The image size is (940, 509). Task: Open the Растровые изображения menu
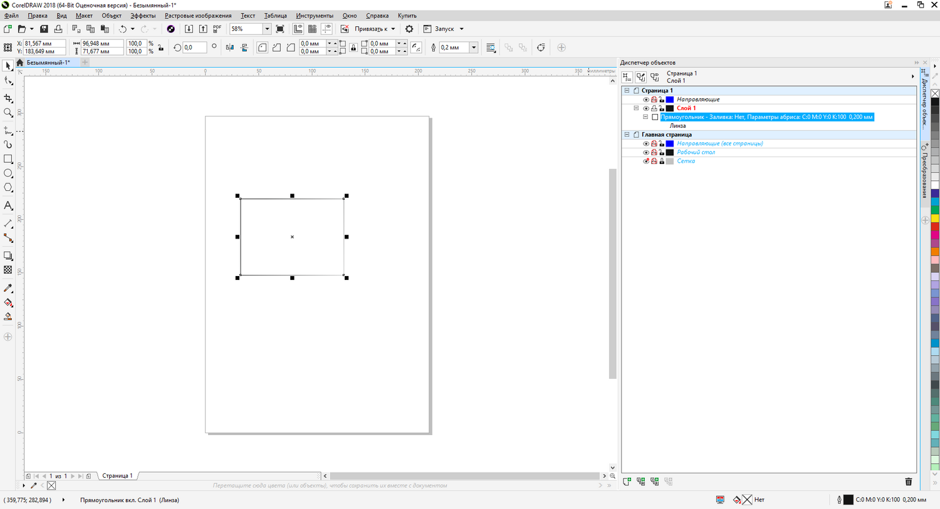click(x=198, y=16)
